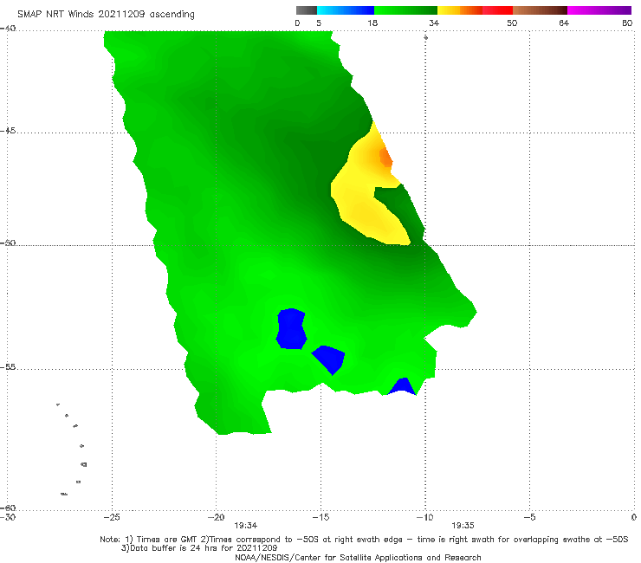Click the '18' label under the color scale

pyautogui.click(x=372, y=23)
